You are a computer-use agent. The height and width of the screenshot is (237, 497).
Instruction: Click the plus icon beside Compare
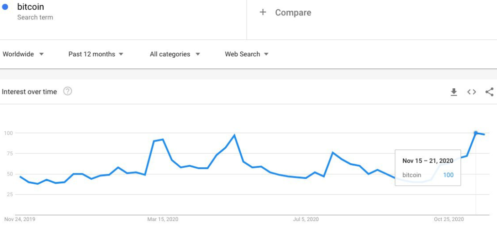pos(263,12)
